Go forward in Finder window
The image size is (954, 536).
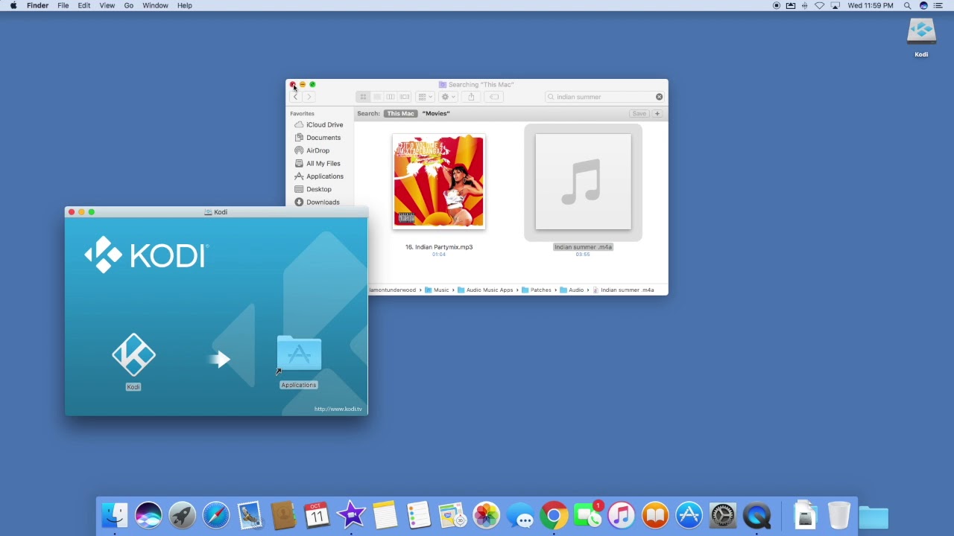point(309,97)
